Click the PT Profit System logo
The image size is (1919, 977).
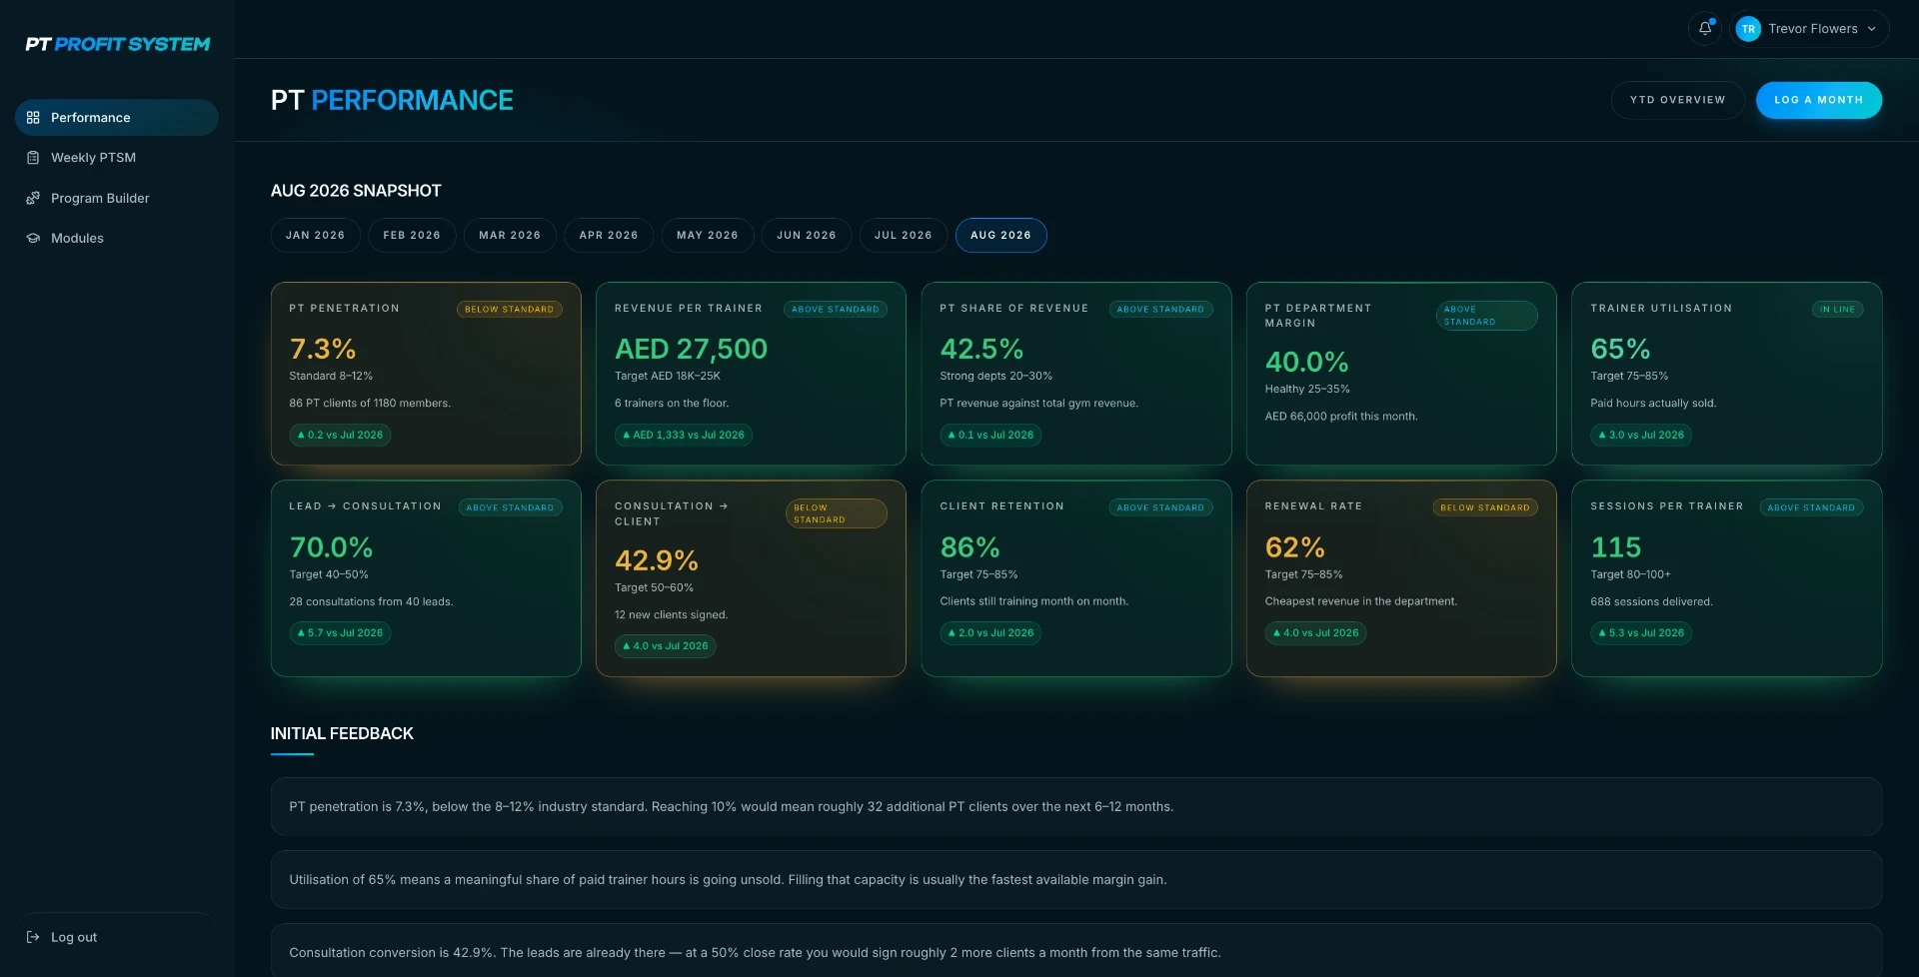click(117, 44)
